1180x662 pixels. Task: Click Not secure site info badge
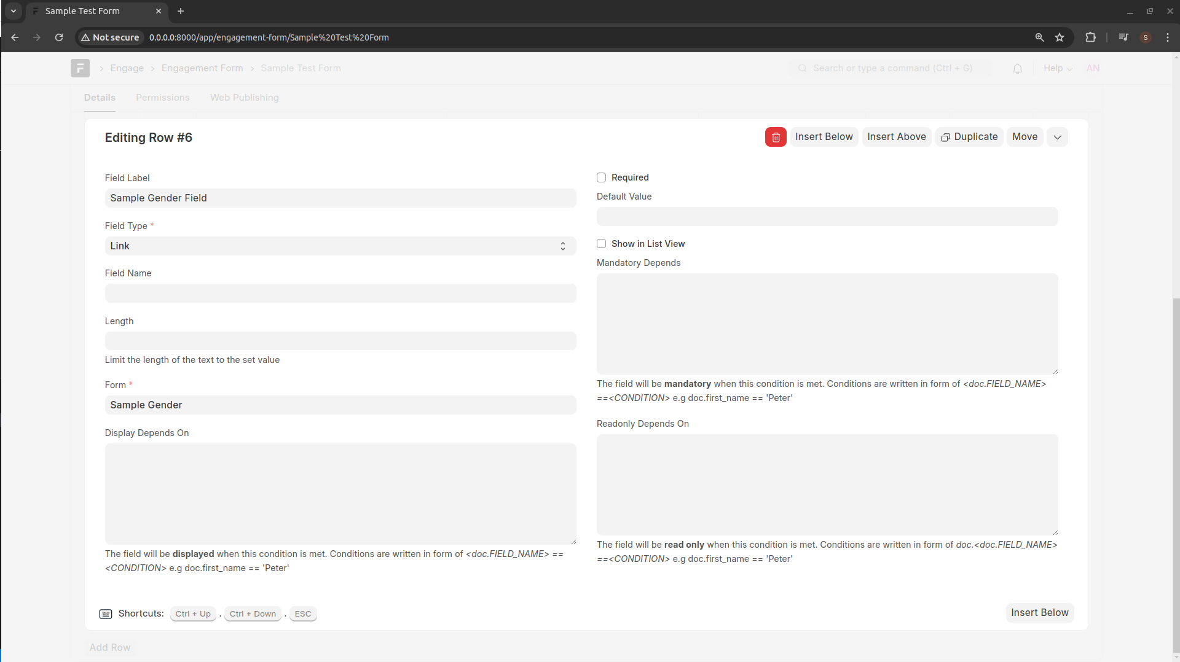point(110,37)
